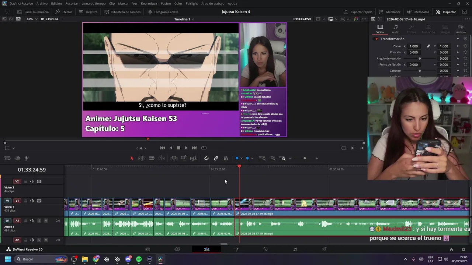The height and width of the screenshot is (265, 472).
Task: Open the Metadatos panel
Action: pyautogui.click(x=418, y=12)
